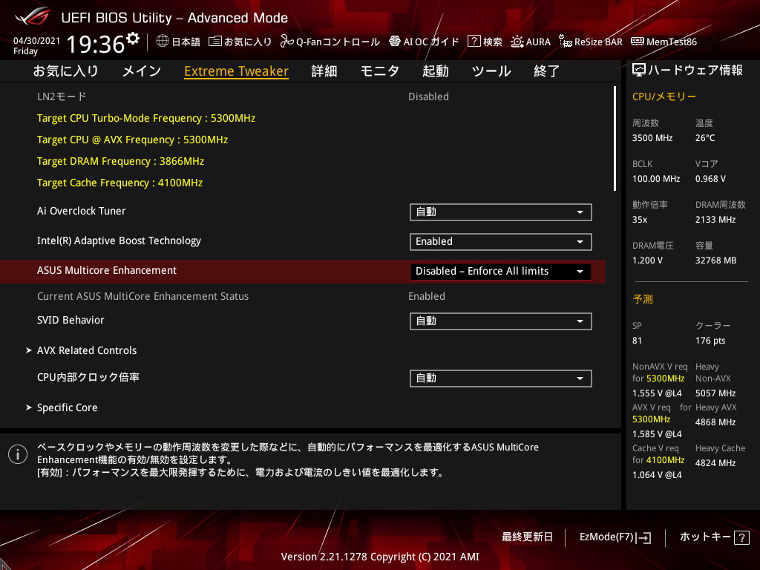Switch to the メイン tab
This screenshot has height=570, width=760.
[142, 71]
